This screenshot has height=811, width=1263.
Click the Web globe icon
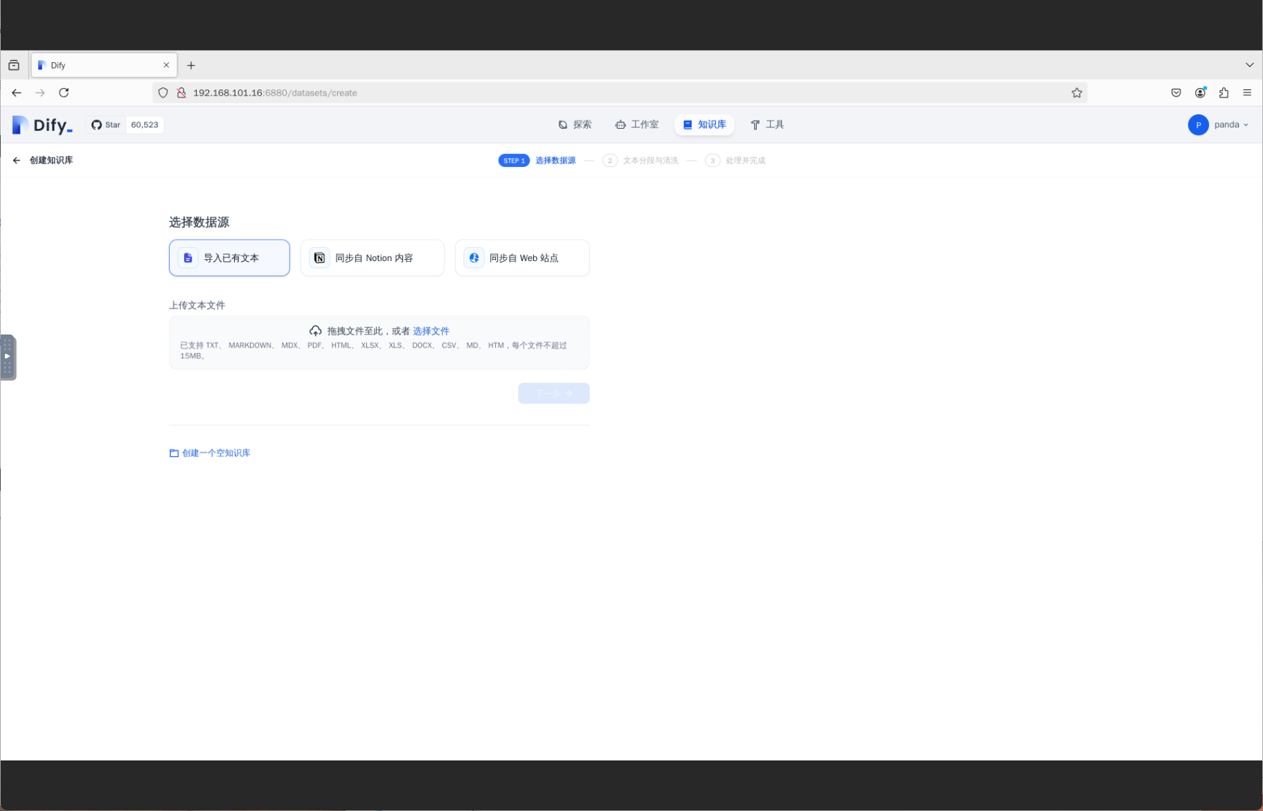click(474, 258)
